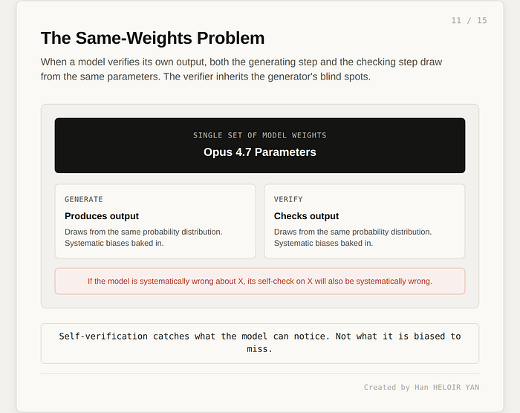
Task: Select the SINGLE SET OF MODEL WEIGHTS label
Action: coord(260,135)
